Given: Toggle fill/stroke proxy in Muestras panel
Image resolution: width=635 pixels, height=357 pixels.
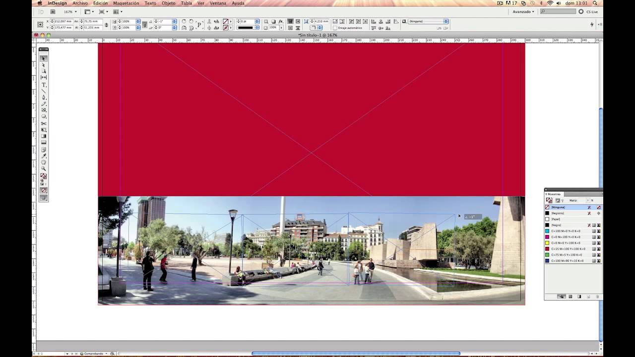Looking at the screenshot, I should 549,200.
